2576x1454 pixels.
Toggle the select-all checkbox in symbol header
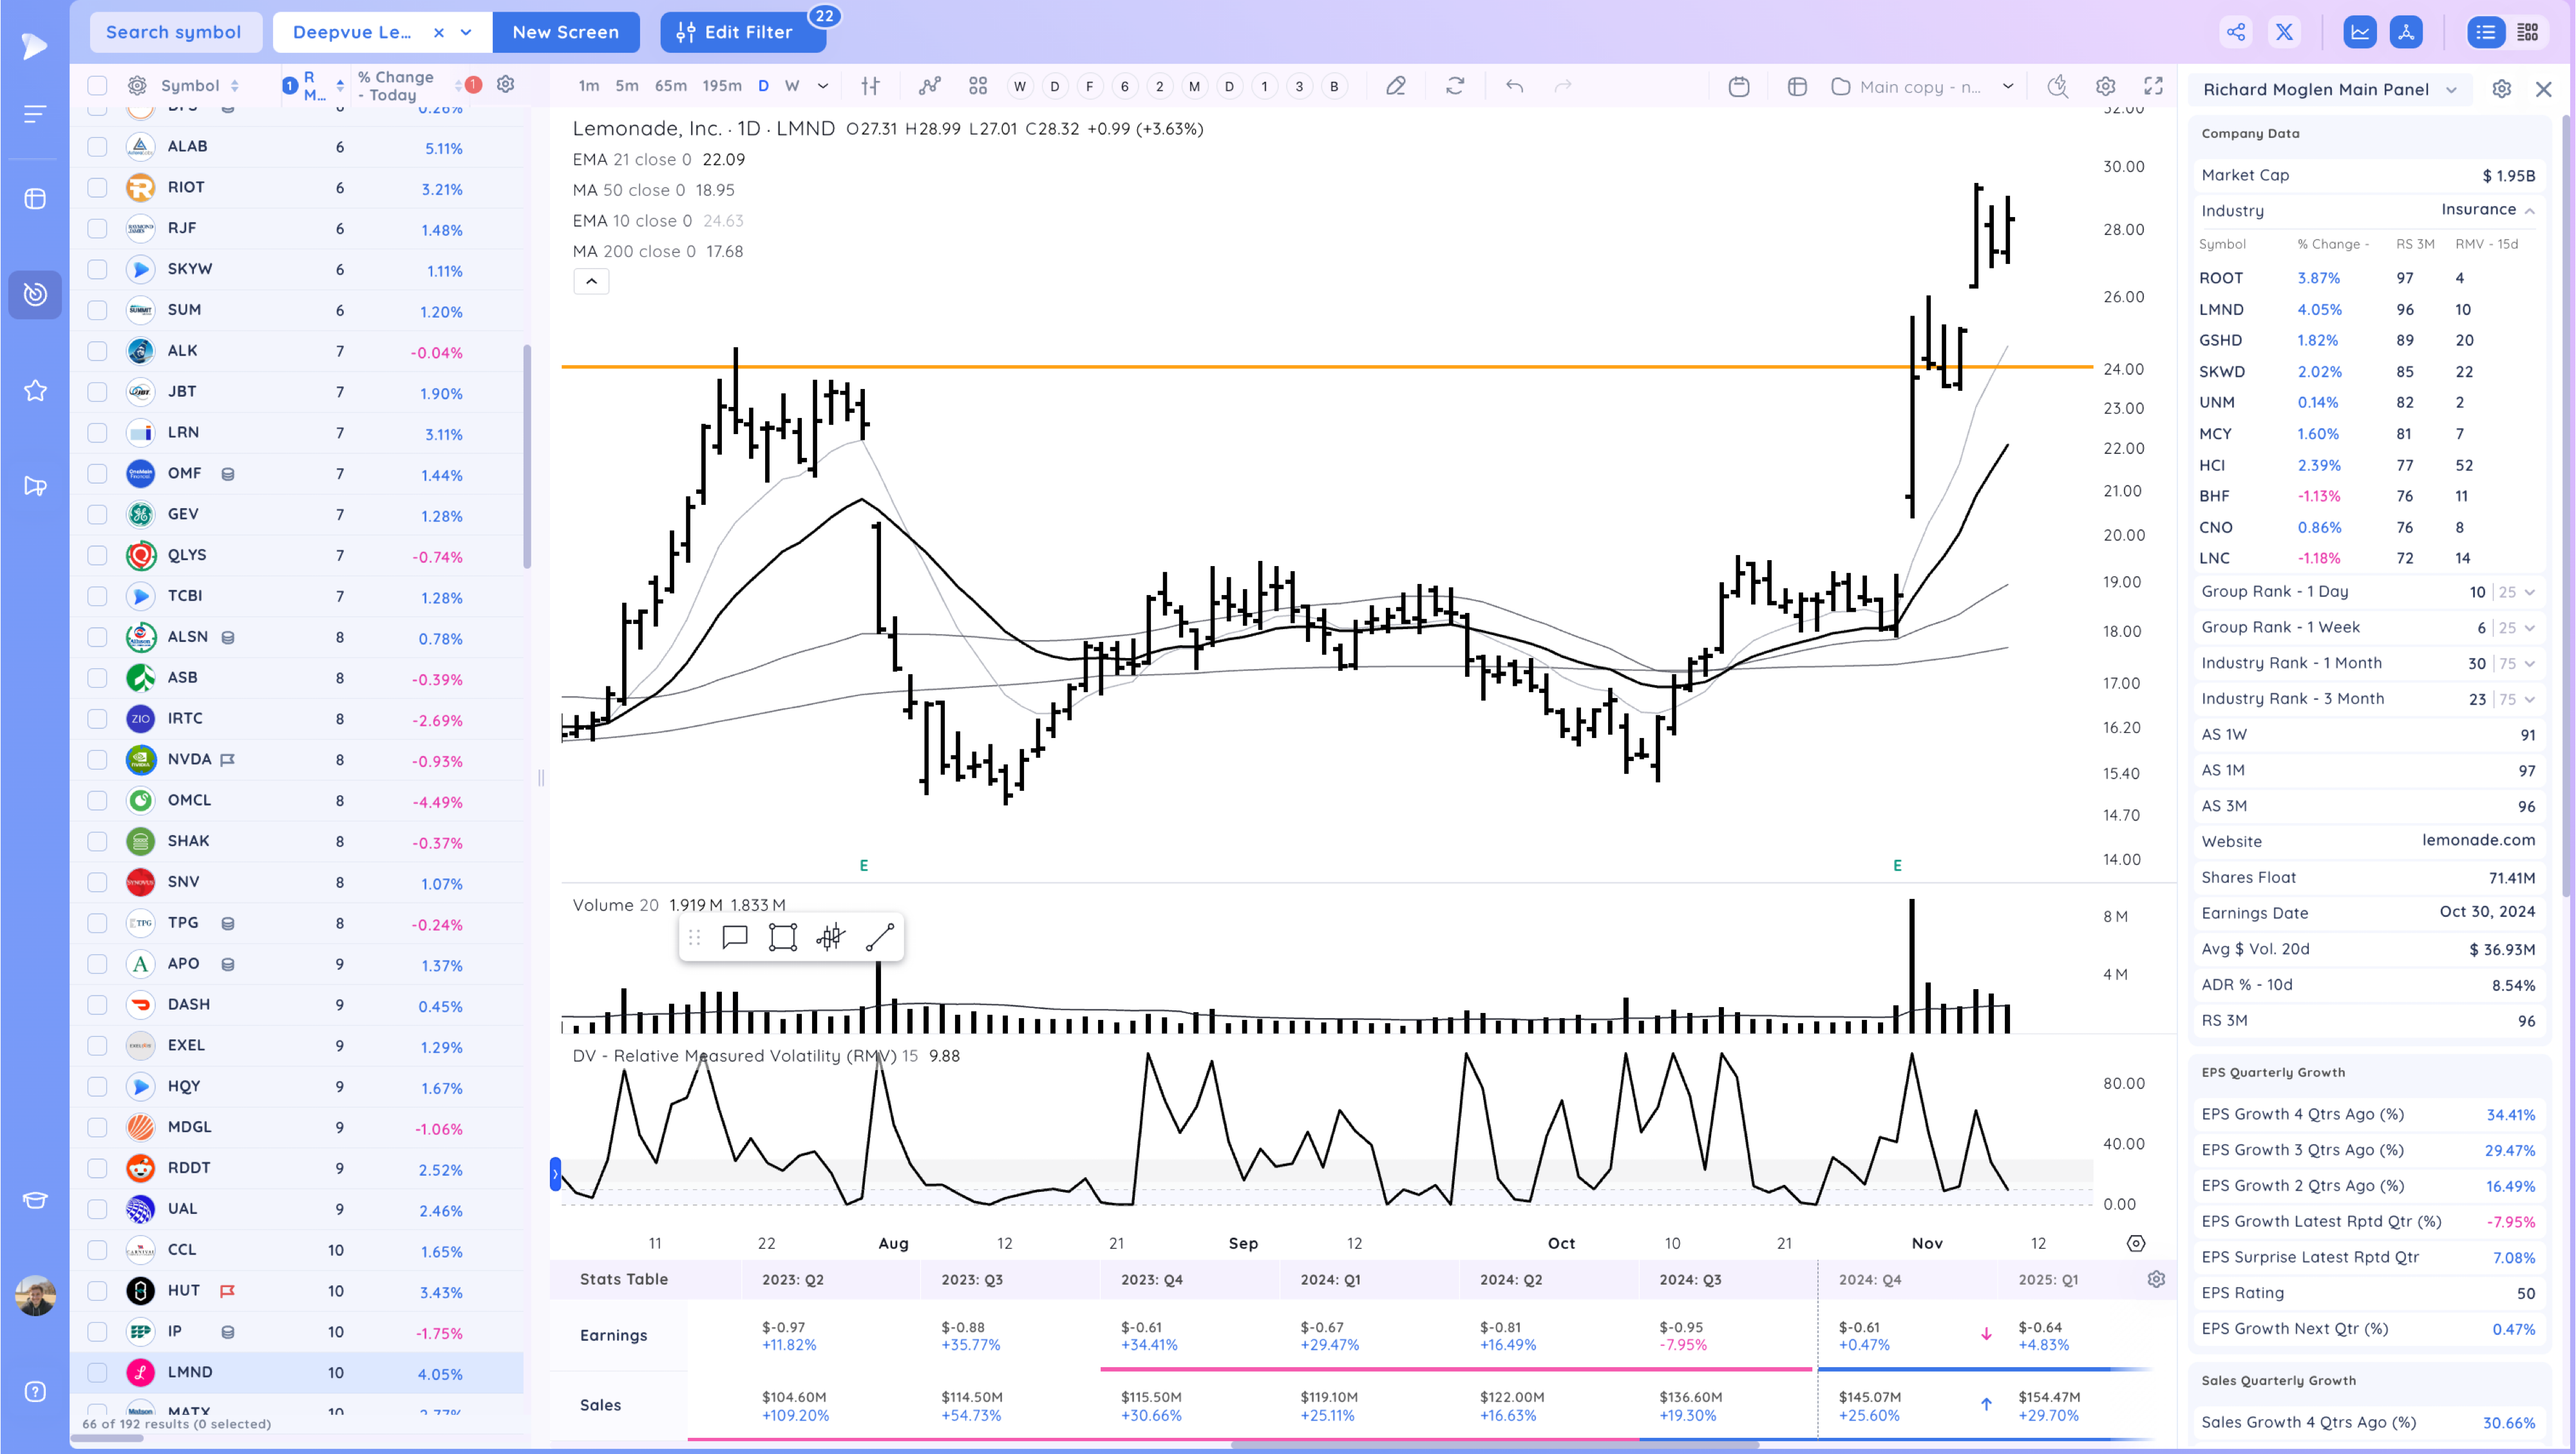click(97, 86)
